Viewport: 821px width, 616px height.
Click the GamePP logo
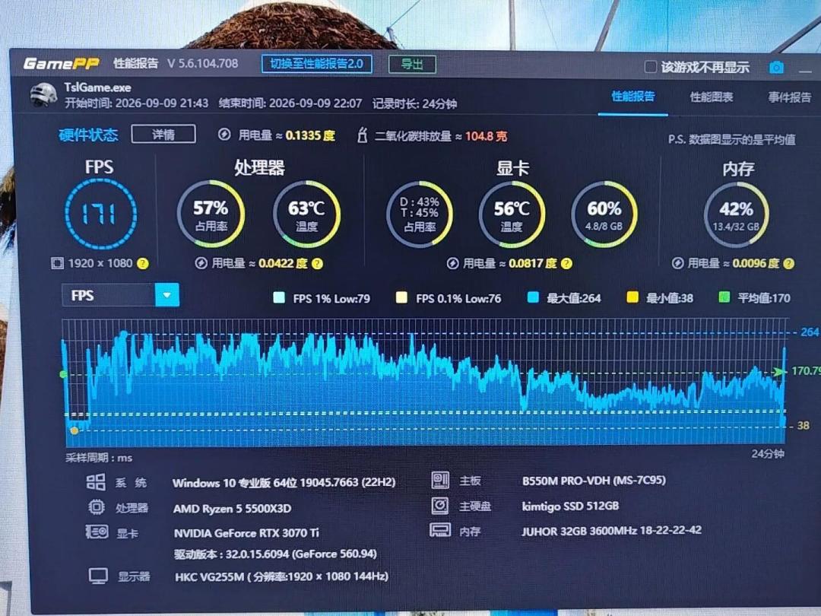pos(62,64)
